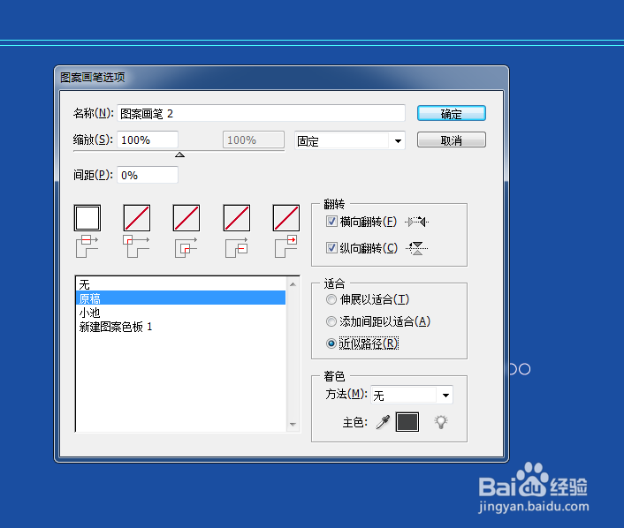The height and width of the screenshot is (528, 624).
Task: Click the horizontal flip illustration icon
Action: click(x=416, y=222)
